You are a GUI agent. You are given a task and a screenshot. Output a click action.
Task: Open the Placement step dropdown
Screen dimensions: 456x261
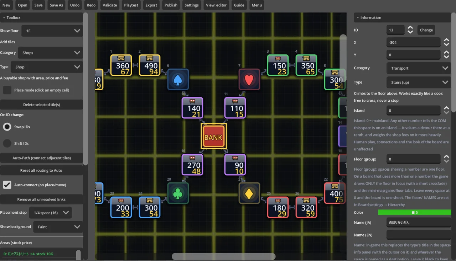50,213
